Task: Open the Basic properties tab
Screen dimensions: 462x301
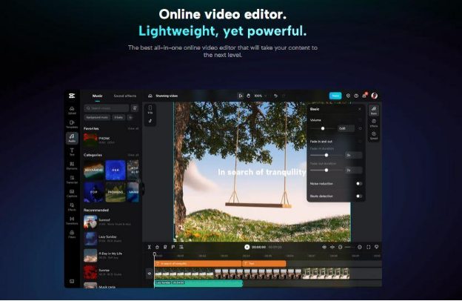Action: [374, 110]
